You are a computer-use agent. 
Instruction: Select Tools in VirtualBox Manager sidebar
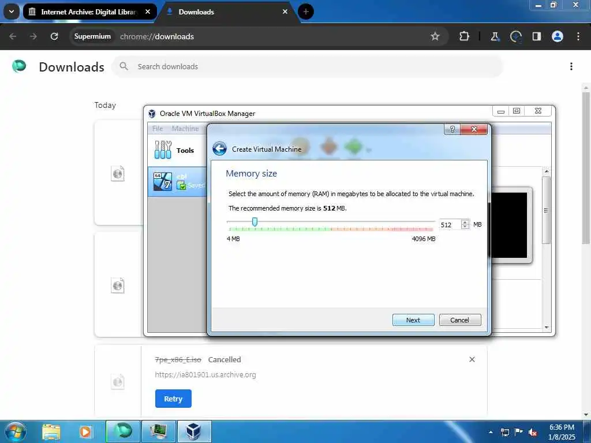click(x=177, y=150)
